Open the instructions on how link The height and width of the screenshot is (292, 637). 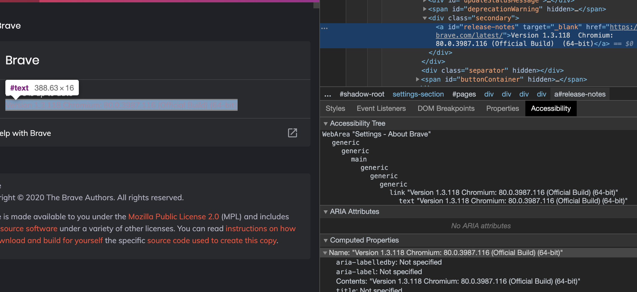pos(261,229)
